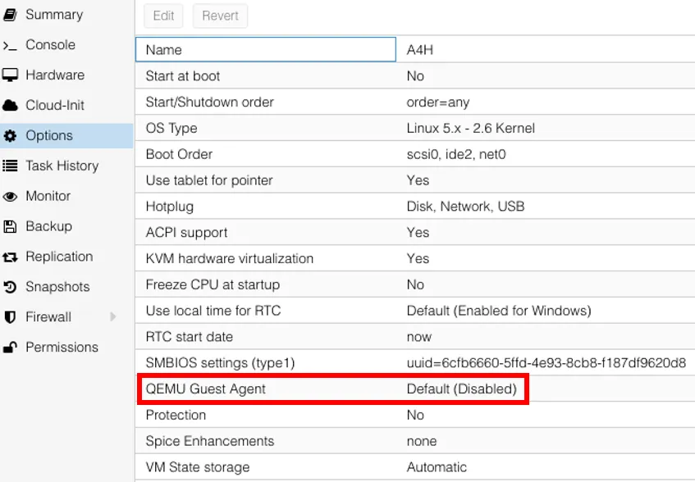695x482 pixels.
Task: Click the Task History list icon
Action: [11, 166]
